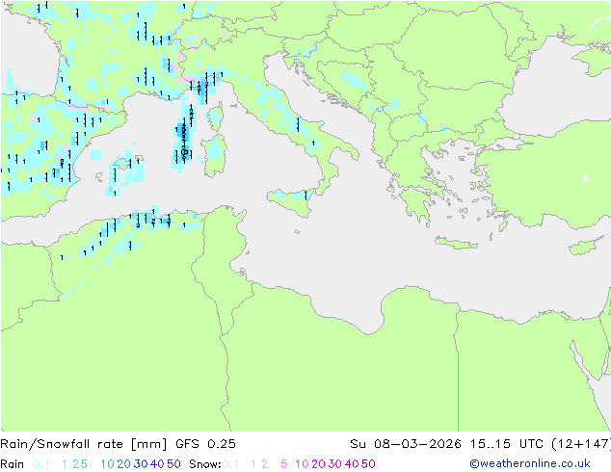The height and width of the screenshot is (472, 611).
Task: Select the "(12+147)" forecast offset text
Action: tap(581, 444)
